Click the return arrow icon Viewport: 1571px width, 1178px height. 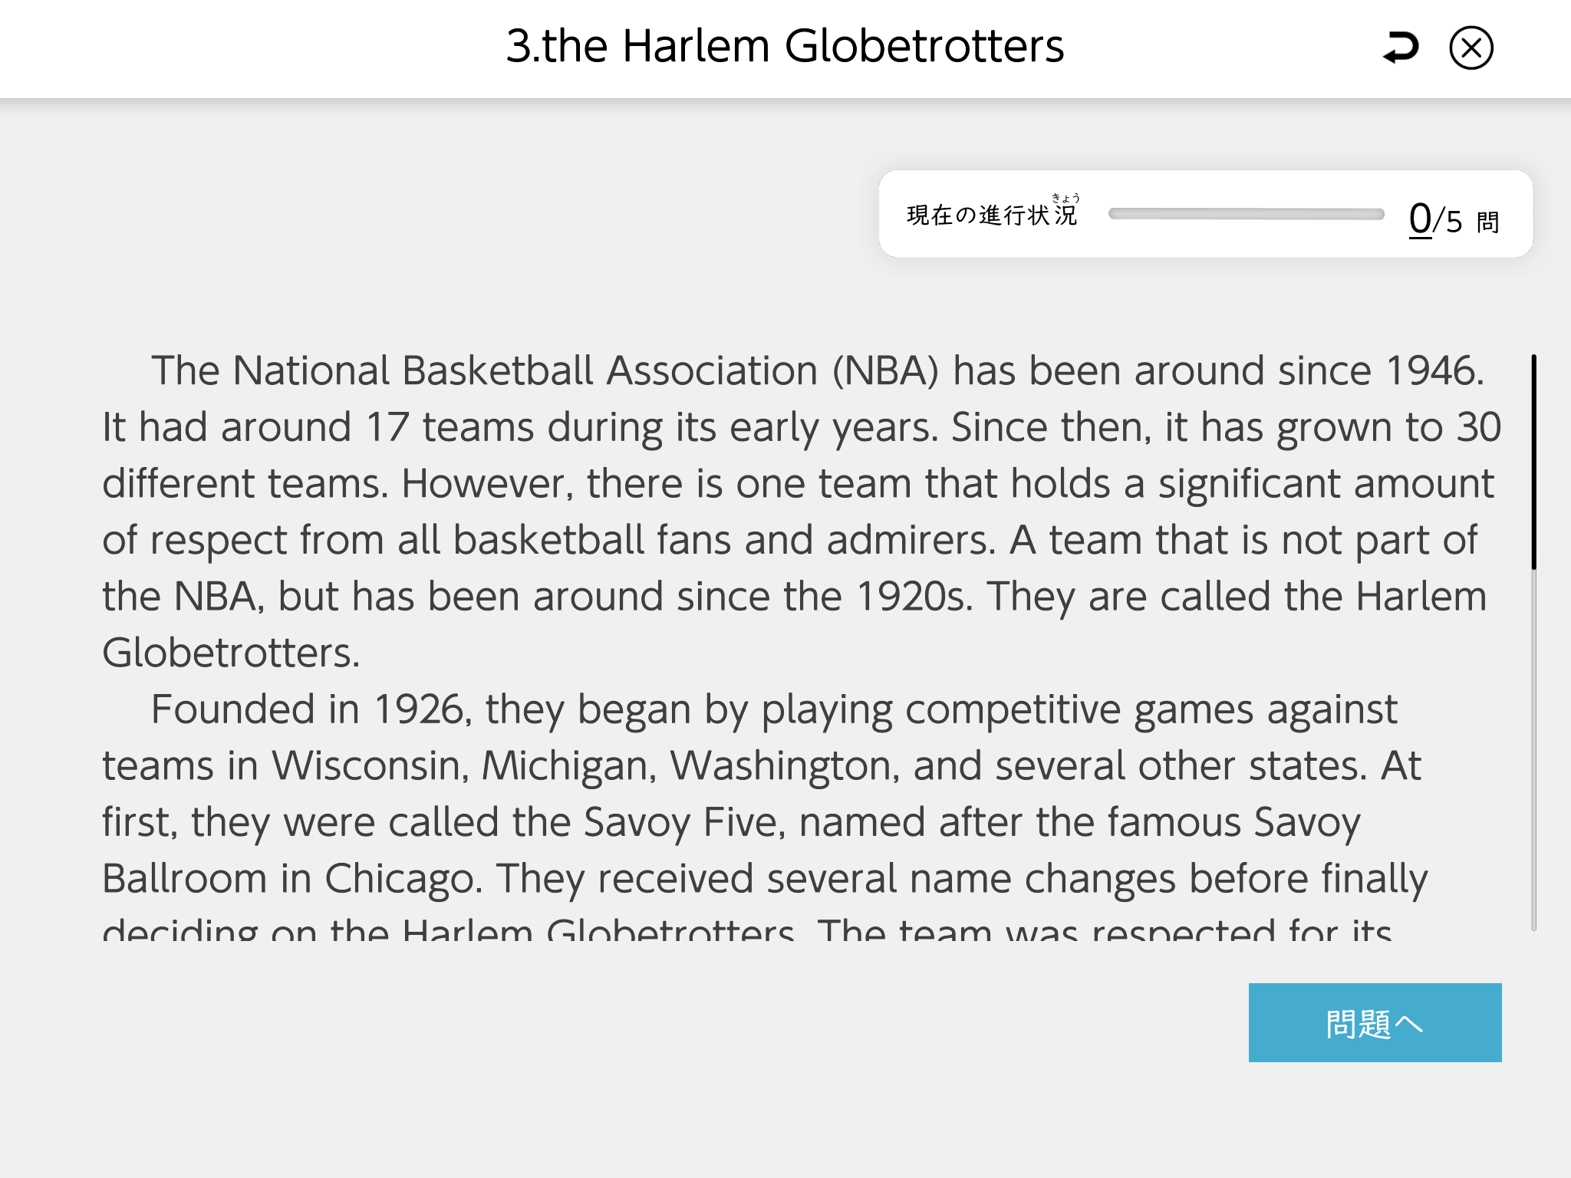point(1401,48)
